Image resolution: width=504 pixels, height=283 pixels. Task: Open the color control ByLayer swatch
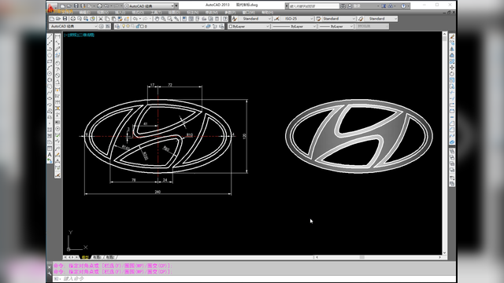[249, 26]
